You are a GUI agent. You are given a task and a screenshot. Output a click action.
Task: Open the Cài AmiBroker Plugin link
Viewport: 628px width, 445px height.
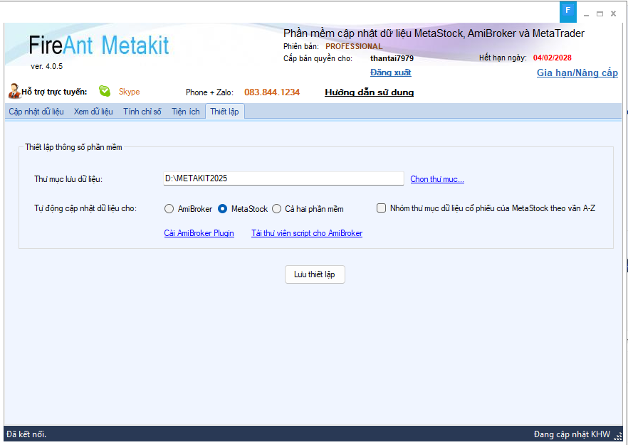[x=199, y=233]
